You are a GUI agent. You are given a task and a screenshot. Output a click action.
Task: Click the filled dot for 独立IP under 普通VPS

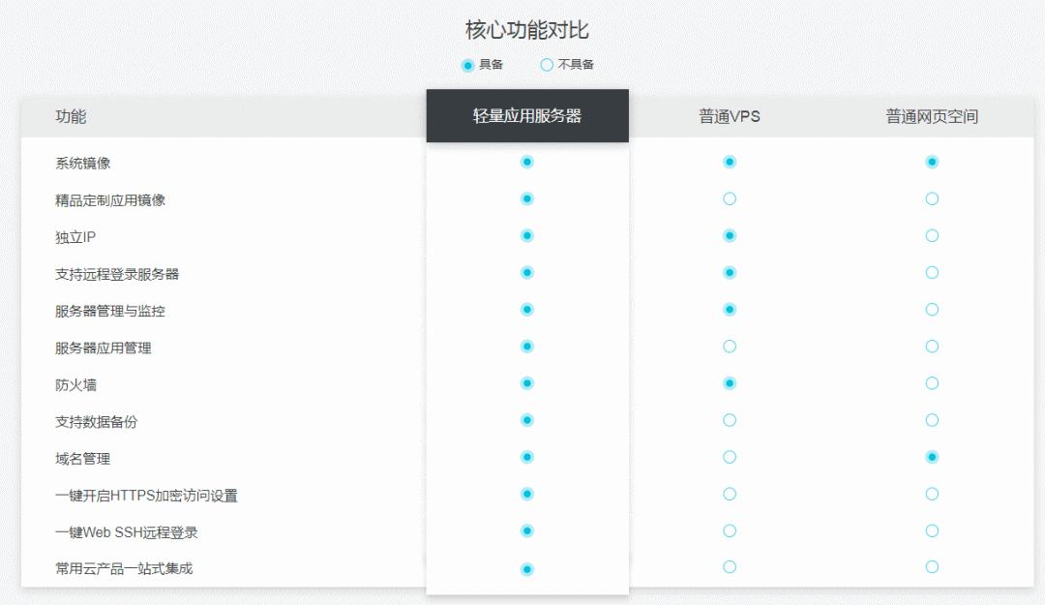pos(729,235)
